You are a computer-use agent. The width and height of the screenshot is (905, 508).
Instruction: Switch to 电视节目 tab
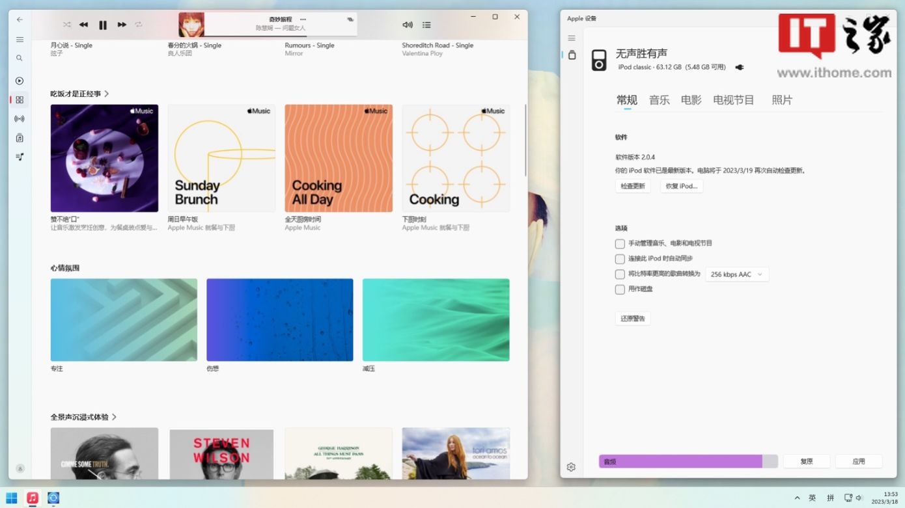pyautogui.click(x=734, y=100)
